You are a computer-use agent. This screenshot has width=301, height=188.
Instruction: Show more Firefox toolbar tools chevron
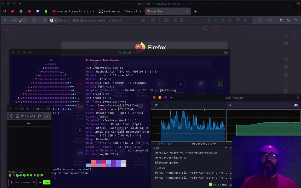tap(288, 20)
